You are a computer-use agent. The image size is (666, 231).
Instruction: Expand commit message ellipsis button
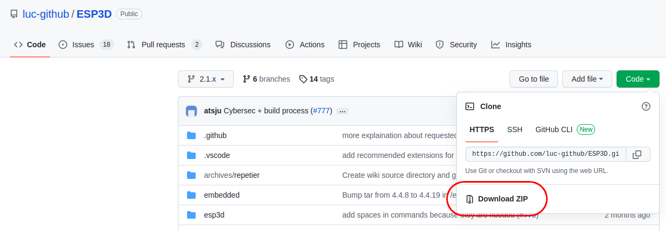click(342, 111)
